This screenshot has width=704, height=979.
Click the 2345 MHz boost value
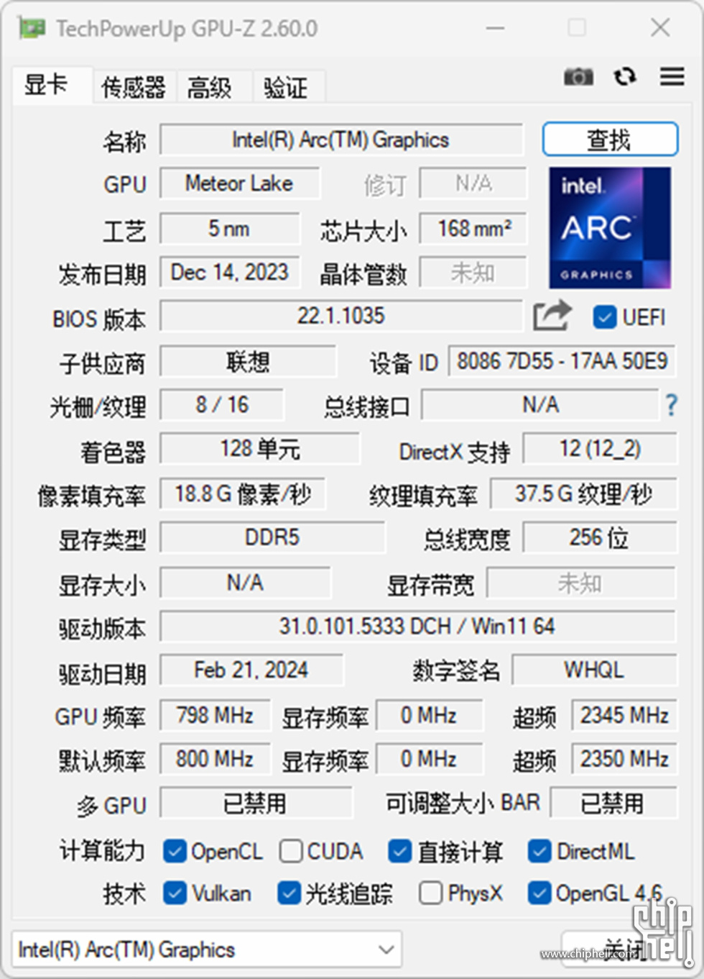pos(624,715)
